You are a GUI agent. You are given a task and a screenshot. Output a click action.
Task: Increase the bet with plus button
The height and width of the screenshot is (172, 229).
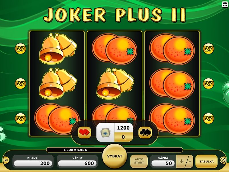point(181,161)
